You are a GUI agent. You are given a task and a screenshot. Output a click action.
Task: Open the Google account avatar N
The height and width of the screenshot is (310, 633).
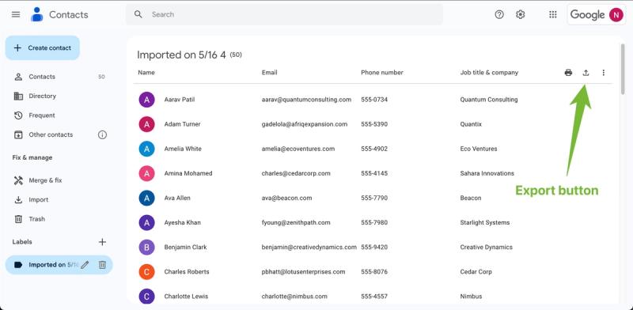click(616, 15)
